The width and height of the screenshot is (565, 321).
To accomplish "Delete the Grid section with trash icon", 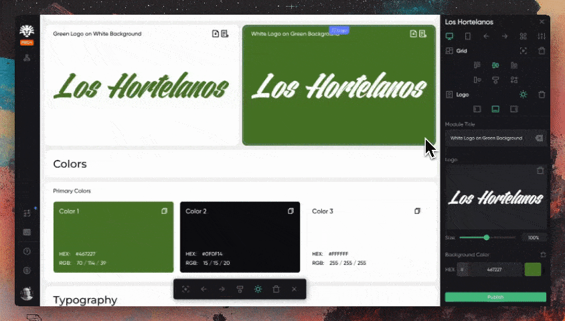I will click(x=542, y=51).
